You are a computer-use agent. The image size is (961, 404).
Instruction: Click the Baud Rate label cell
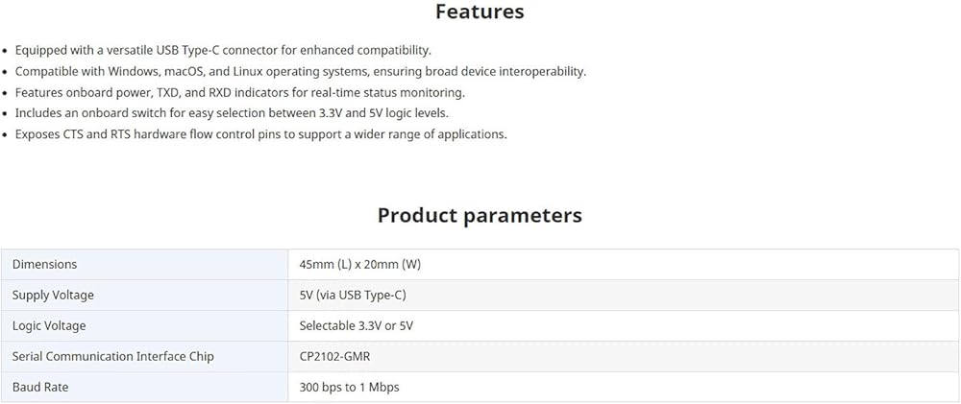click(145, 387)
